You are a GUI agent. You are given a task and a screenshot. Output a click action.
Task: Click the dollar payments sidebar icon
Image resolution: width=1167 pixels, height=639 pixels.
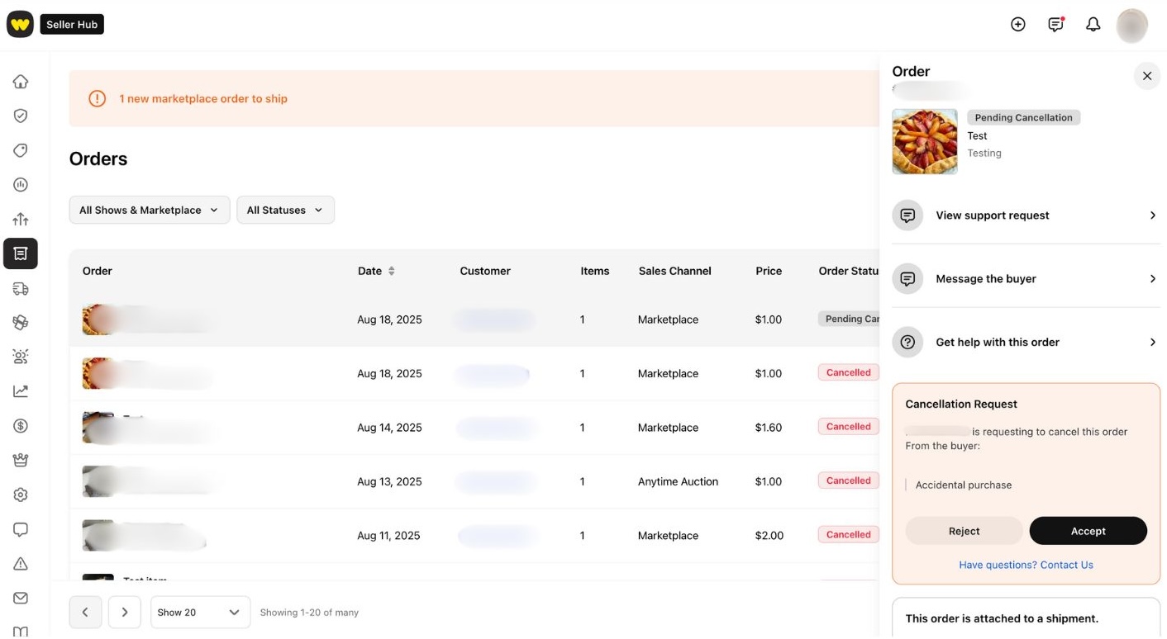coord(21,426)
